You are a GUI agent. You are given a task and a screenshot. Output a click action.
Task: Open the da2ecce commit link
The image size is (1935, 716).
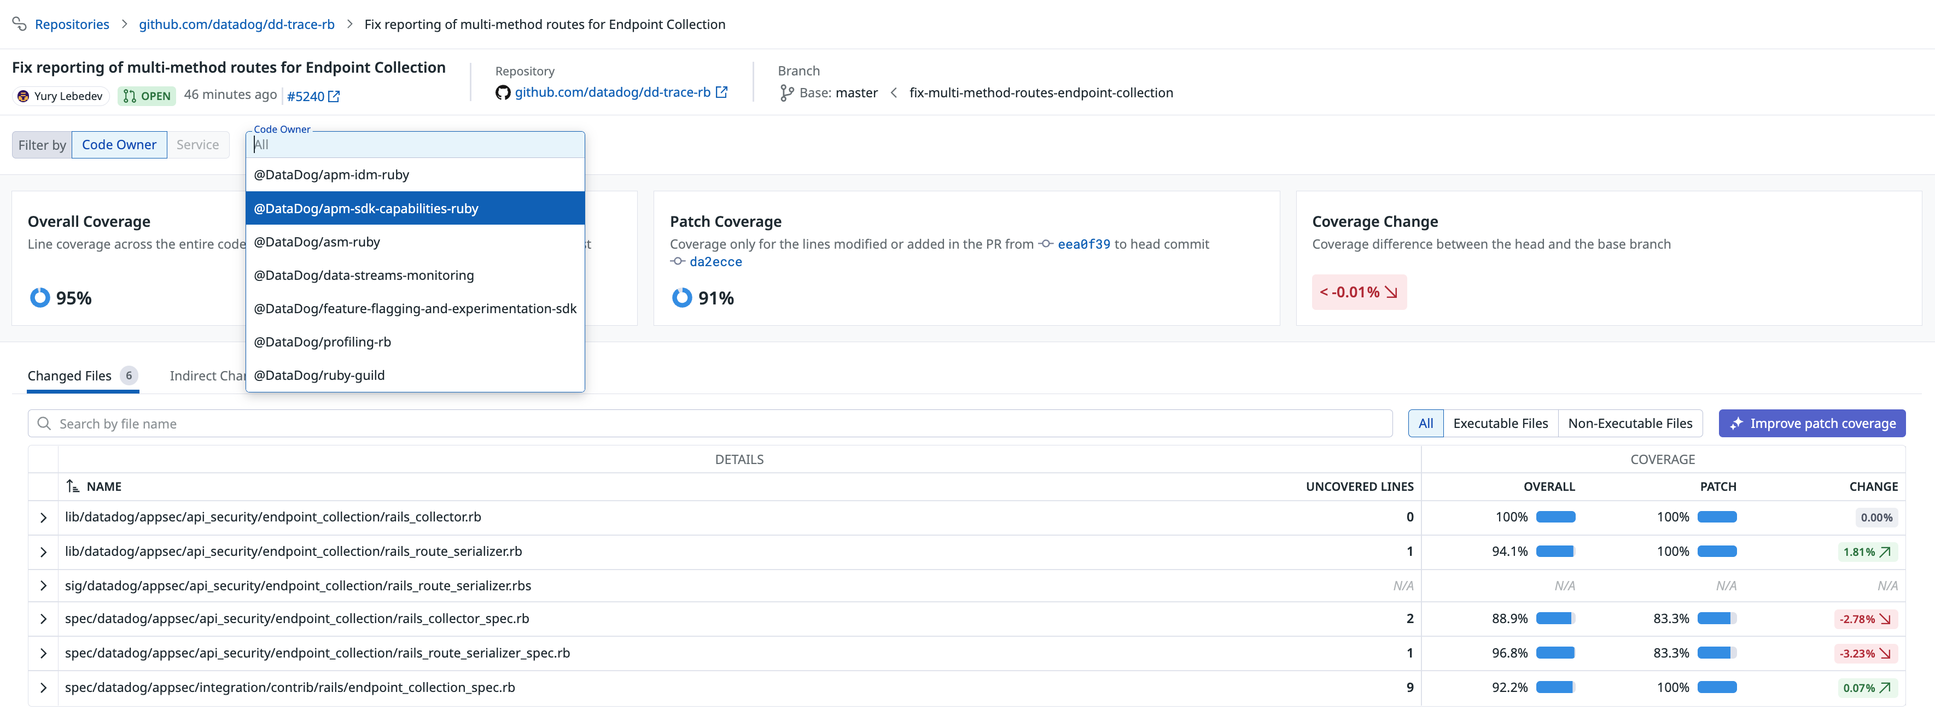[x=715, y=262]
